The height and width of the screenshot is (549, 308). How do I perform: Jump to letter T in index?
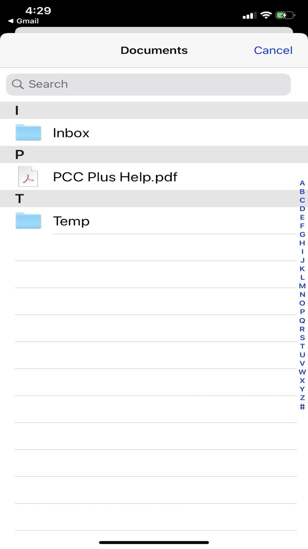(302, 346)
